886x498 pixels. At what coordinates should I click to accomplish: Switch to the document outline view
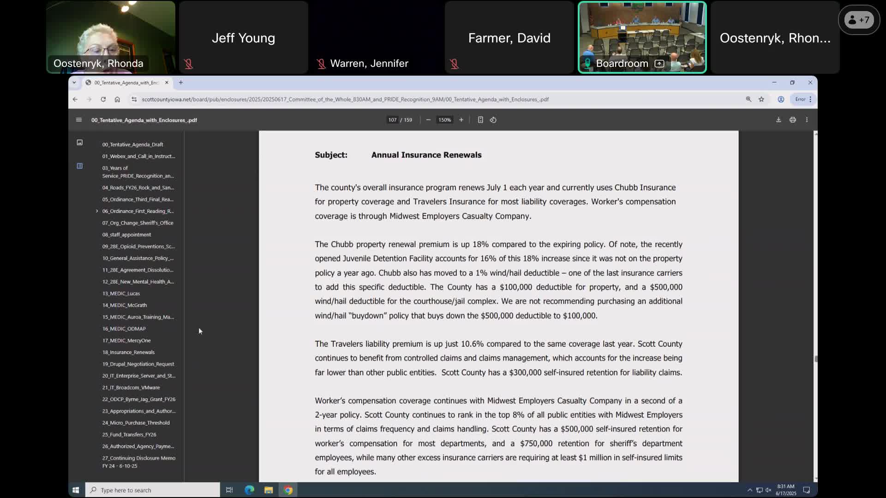point(80,166)
